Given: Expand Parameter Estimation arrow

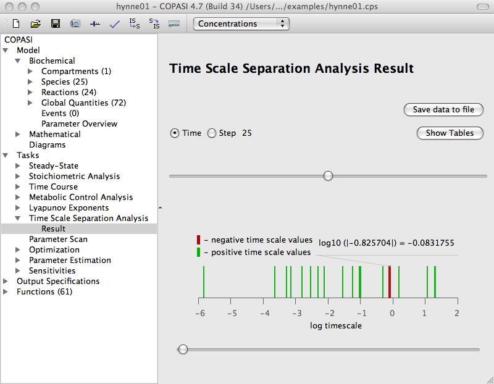Looking at the screenshot, I should [x=18, y=260].
